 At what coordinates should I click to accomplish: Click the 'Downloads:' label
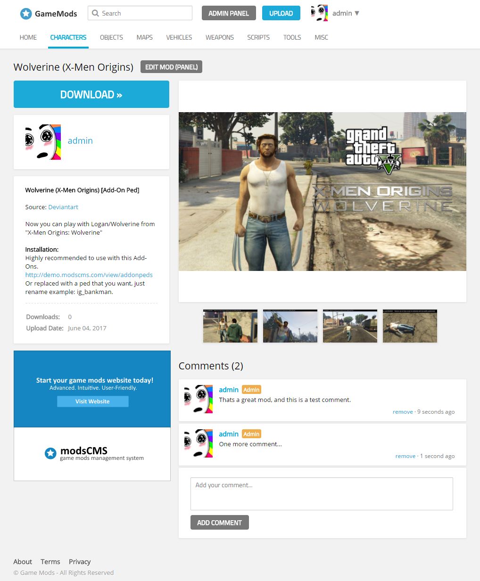43,317
